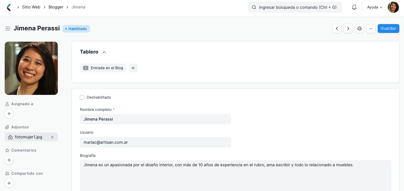Open the three-dots more actions menu
The height and width of the screenshot is (191, 404).
[x=371, y=28]
